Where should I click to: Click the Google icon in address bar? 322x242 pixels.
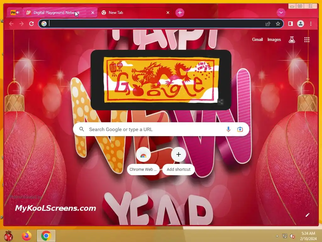(x=44, y=24)
